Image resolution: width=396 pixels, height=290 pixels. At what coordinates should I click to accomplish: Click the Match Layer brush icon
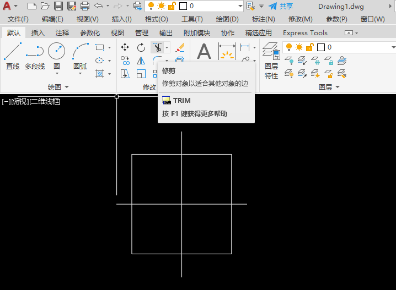[342, 74]
